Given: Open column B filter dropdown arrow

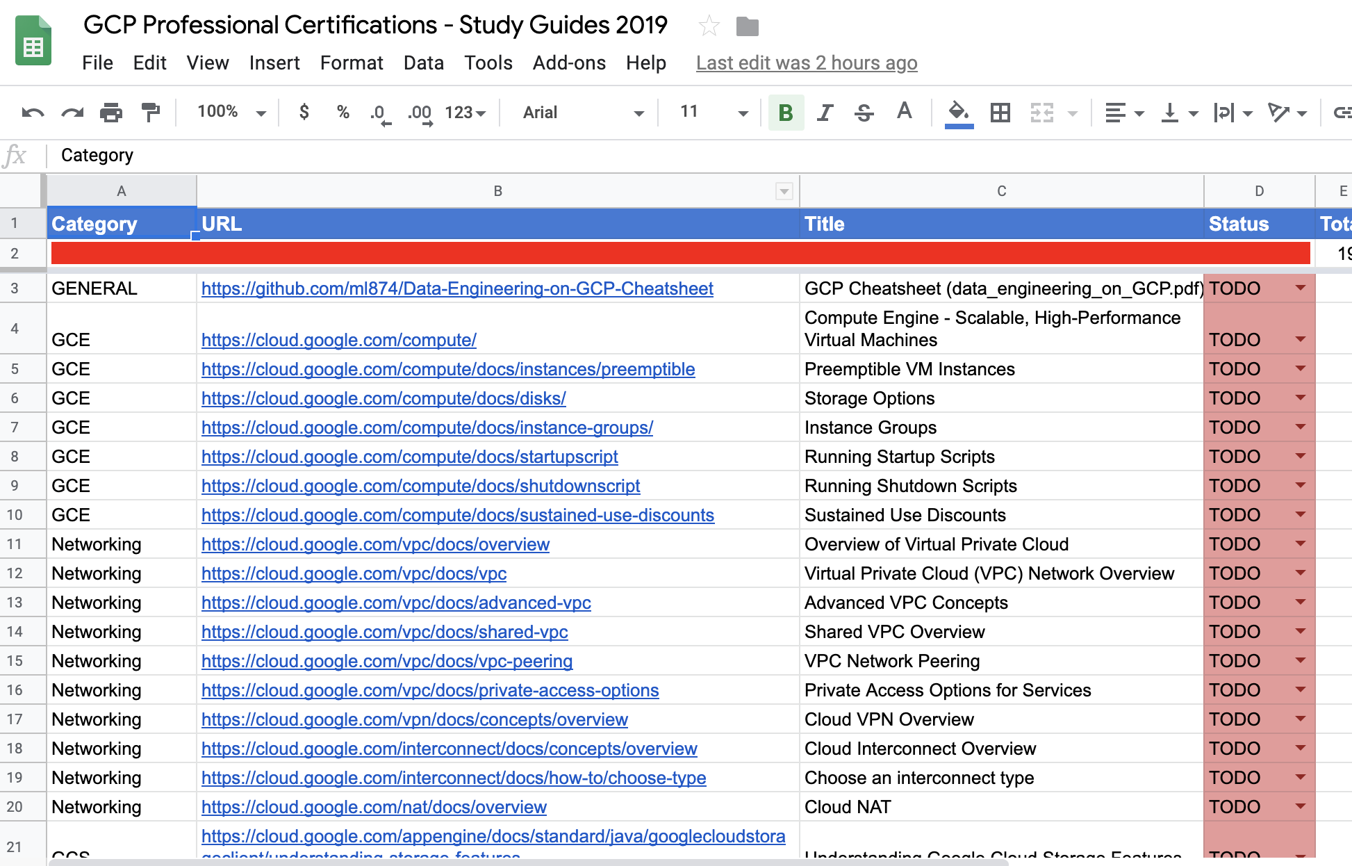Looking at the screenshot, I should click(784, 191).
